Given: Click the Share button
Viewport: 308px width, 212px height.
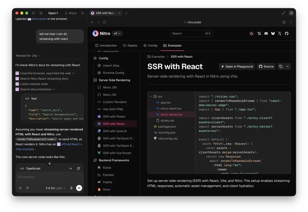Looking at the screenshot, I should click(x=71, y=13).
